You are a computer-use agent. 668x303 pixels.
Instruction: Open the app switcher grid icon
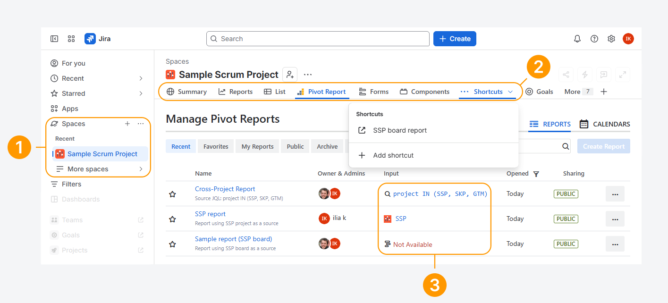[x=71, y=39]
